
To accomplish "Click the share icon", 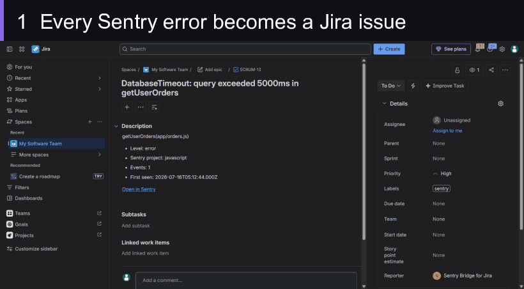I will (x=491, y=70).
